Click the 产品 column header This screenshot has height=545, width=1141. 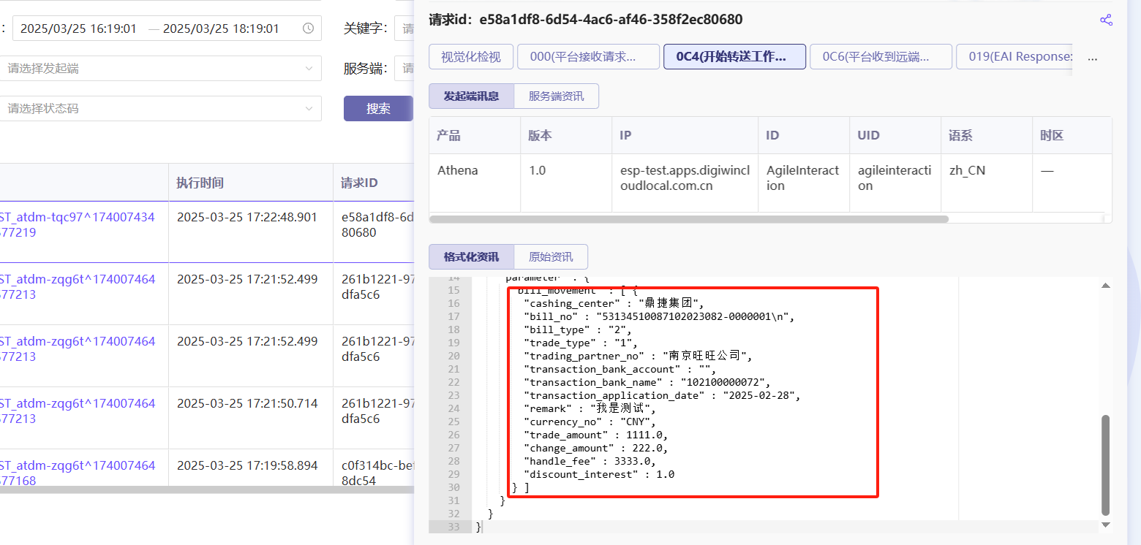(475, 136)
